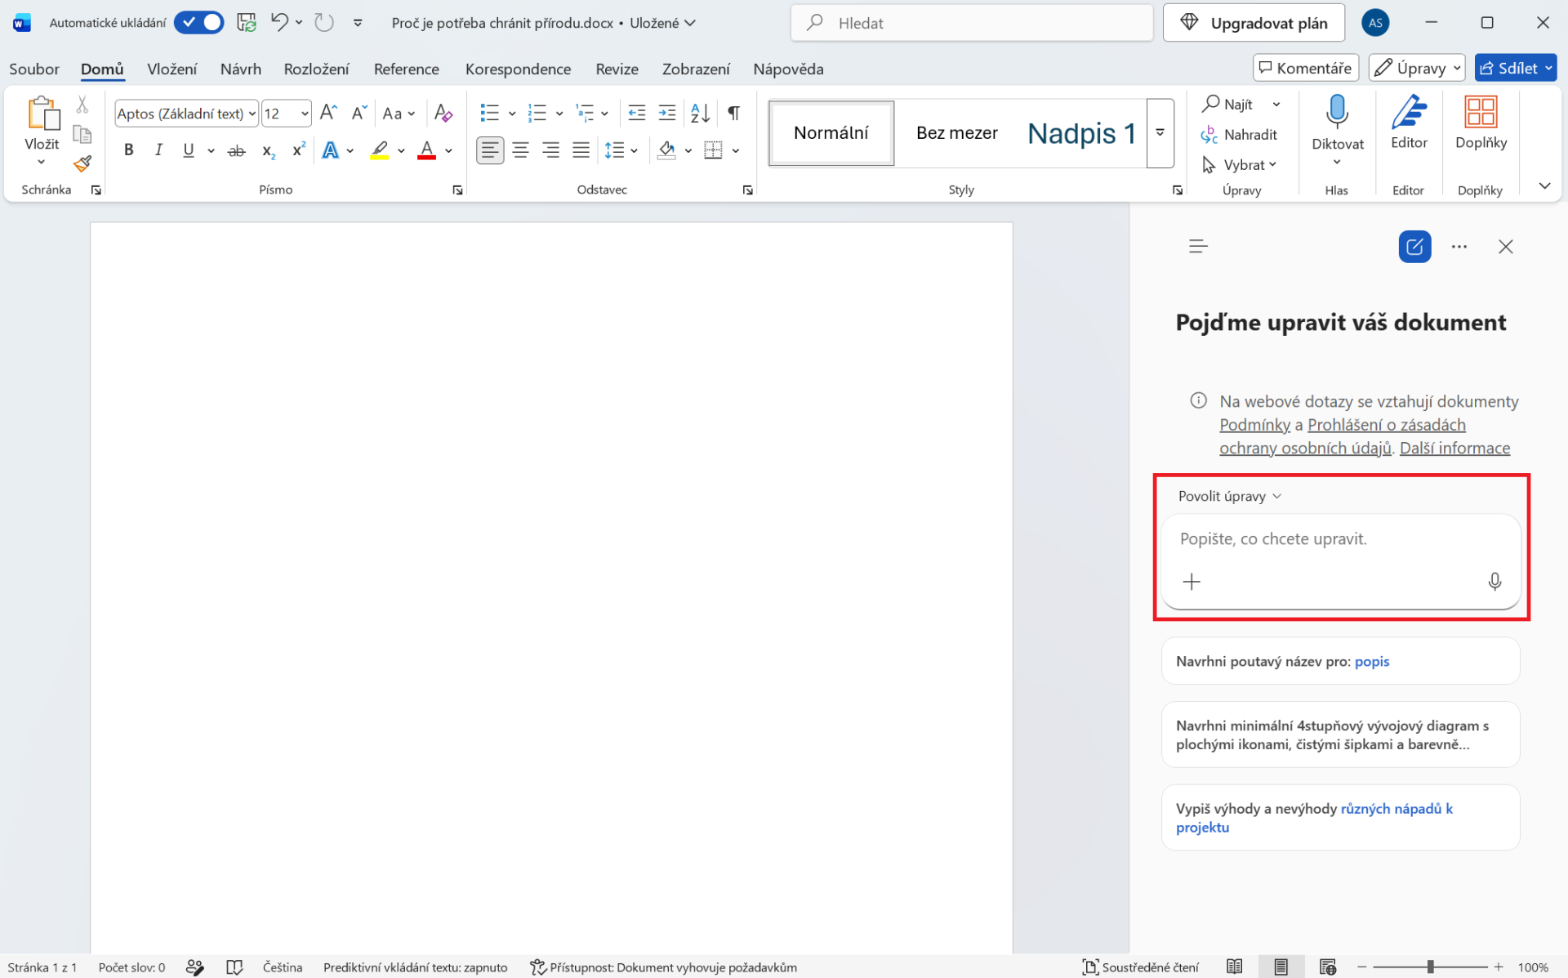The image size is (1568, 978).
Task: Toggle bold formatting
Action: [128, 150]
